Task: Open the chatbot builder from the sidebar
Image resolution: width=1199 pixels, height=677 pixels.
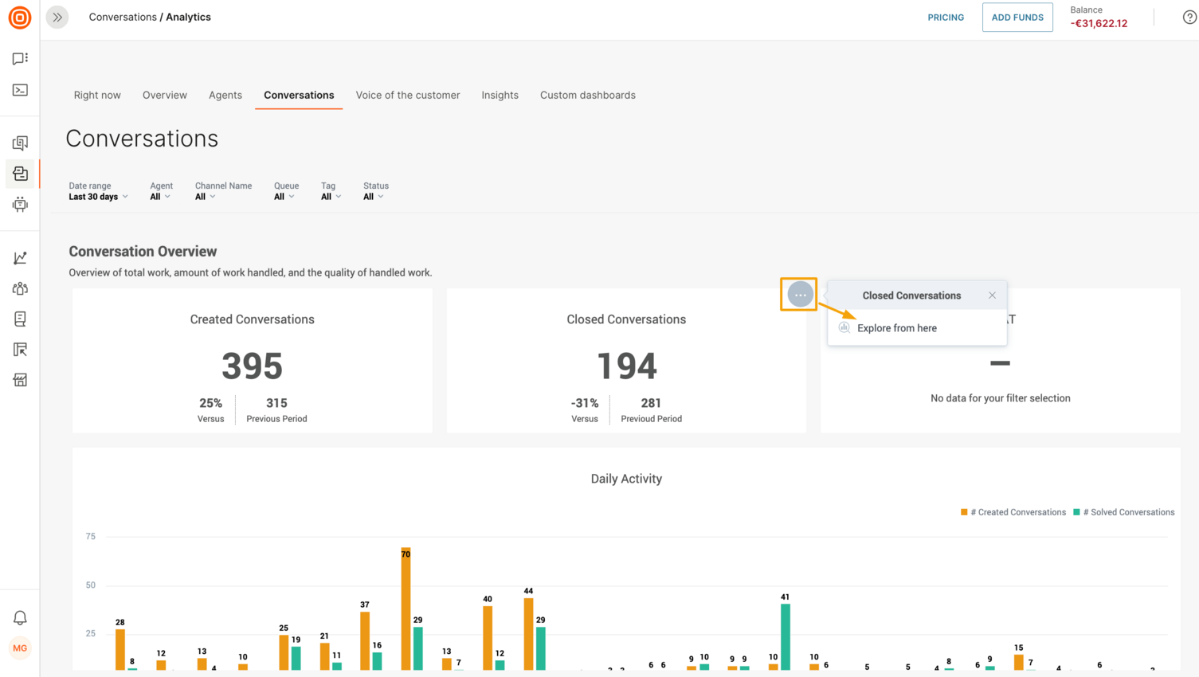Action: tap(19, 205)
